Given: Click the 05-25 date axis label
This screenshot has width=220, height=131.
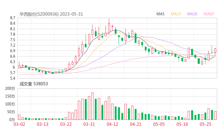Looking at the screenshot, I should click(205, 124).
